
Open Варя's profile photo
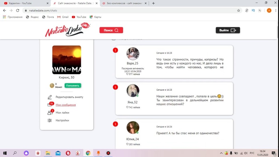(x=133, y=54)
